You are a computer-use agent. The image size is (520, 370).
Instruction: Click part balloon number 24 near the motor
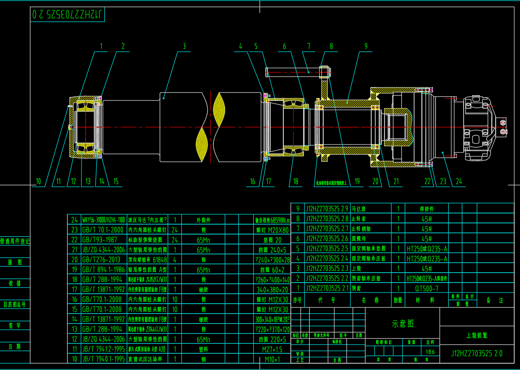[x=459, y=181]
